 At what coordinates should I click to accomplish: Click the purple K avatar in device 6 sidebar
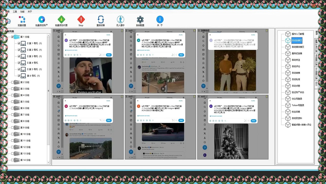pos(205,155)
